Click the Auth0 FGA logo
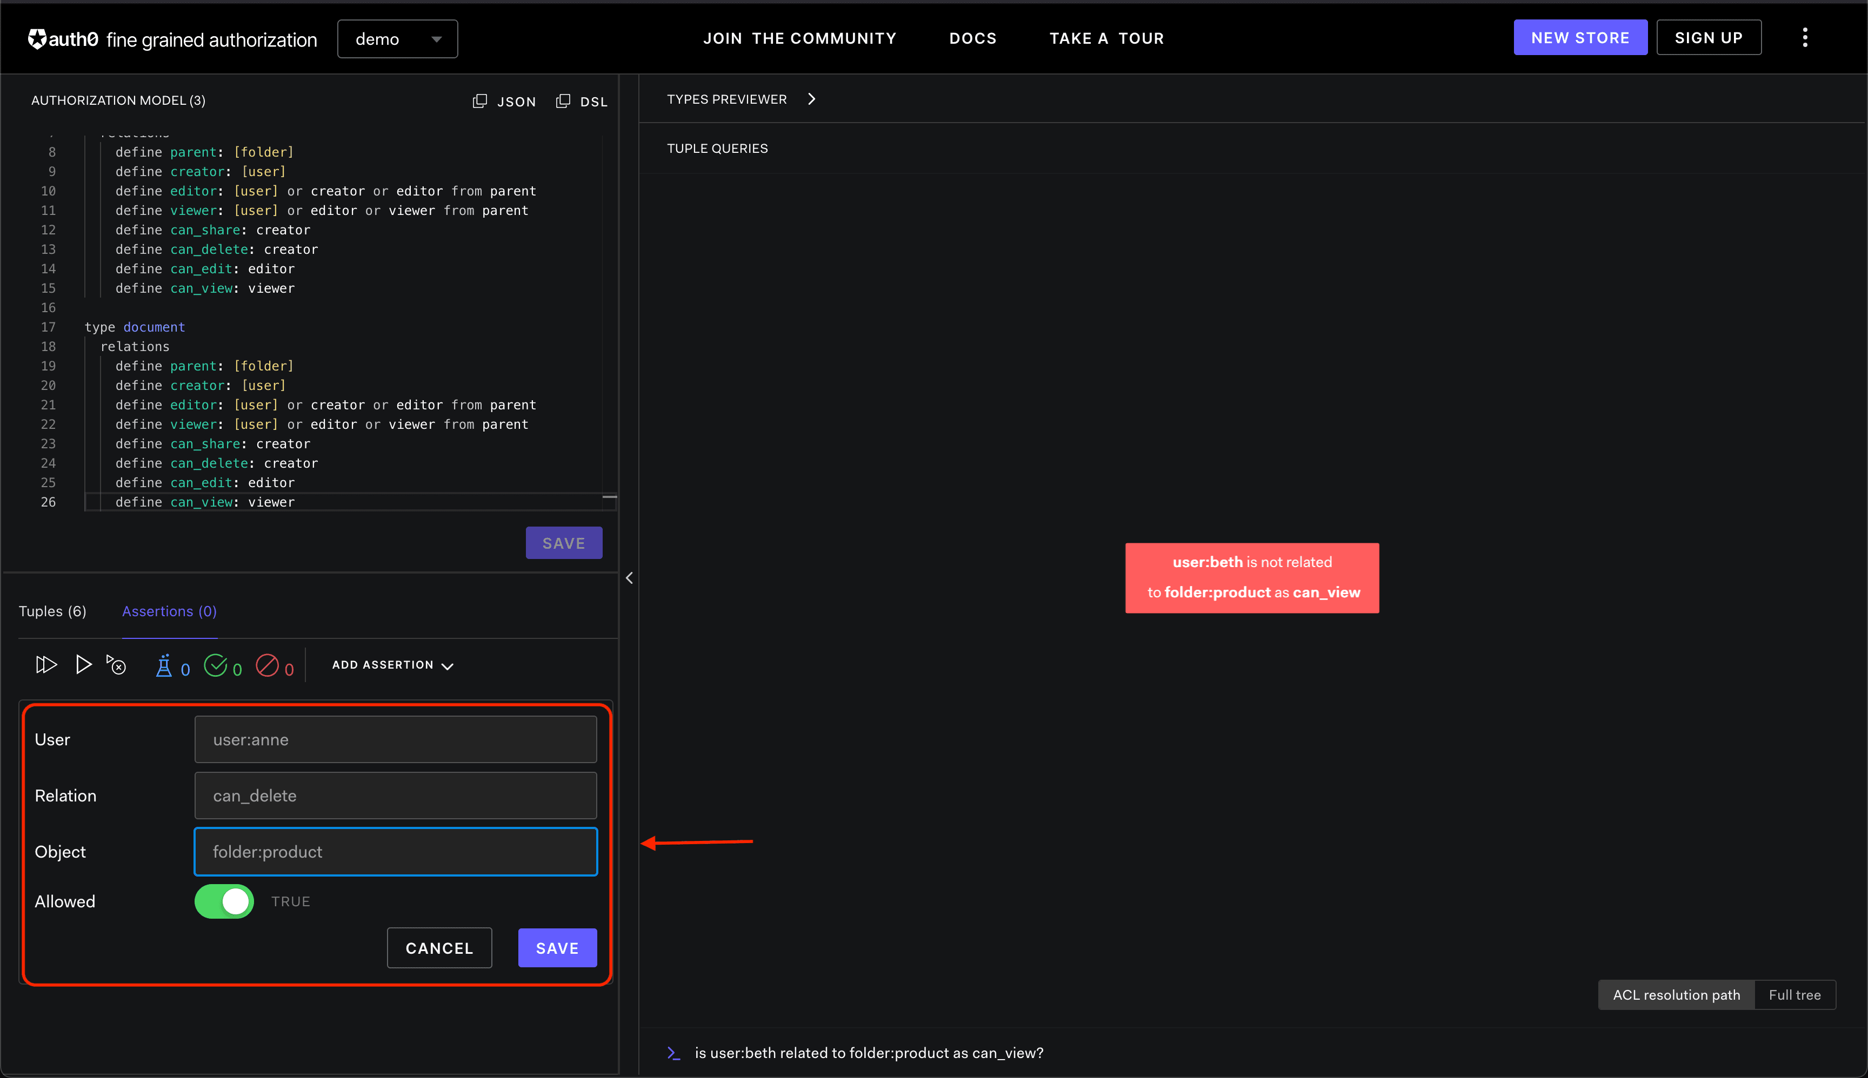 point(172,39)
